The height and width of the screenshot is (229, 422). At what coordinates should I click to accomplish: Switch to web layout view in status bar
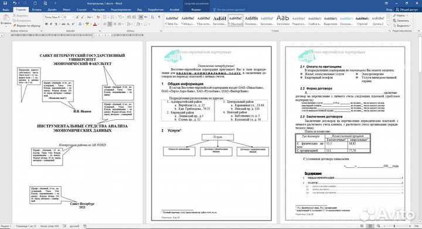[378, 226]
